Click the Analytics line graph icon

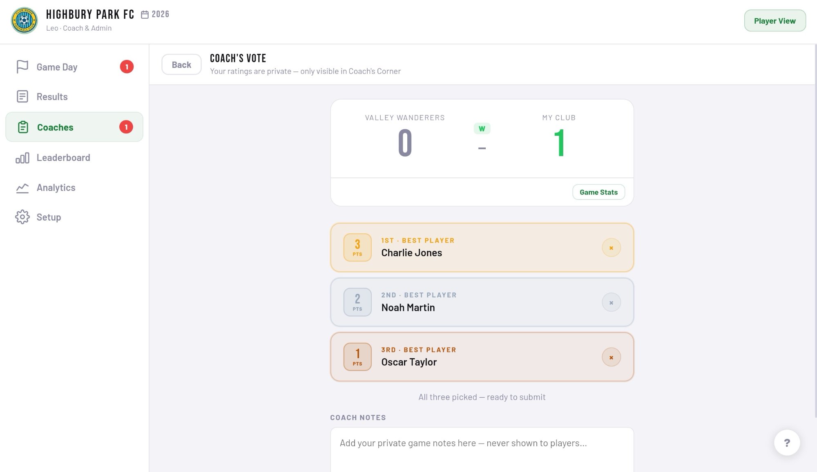click(22, 188)
